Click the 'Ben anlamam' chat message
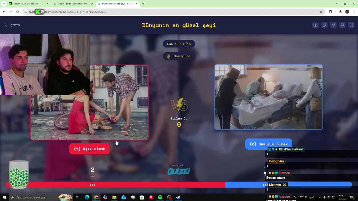Screen dimensions: 358x201 point(275,178)
